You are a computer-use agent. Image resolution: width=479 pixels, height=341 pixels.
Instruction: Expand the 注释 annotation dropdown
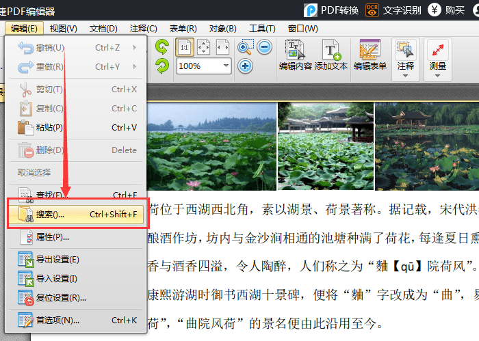(406, 75)
